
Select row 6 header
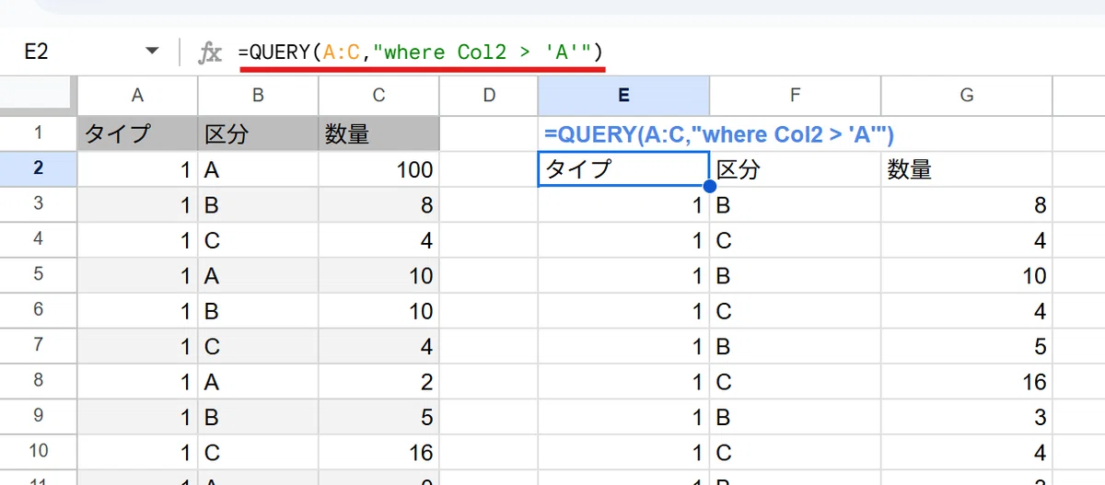pyautogui.click(x=38, y=310)
